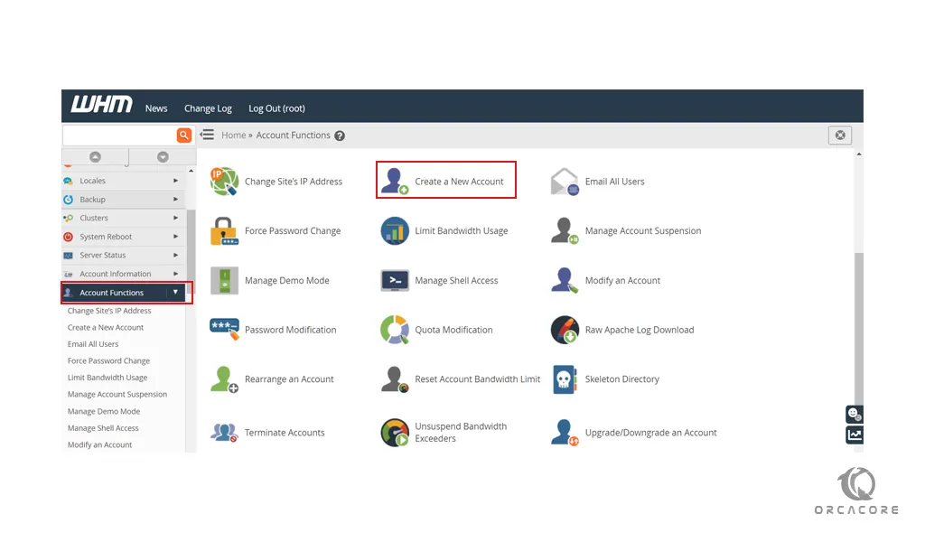
Task: Toggle the sidebar with the hamburger menu icon
Action: click(207, 135)
